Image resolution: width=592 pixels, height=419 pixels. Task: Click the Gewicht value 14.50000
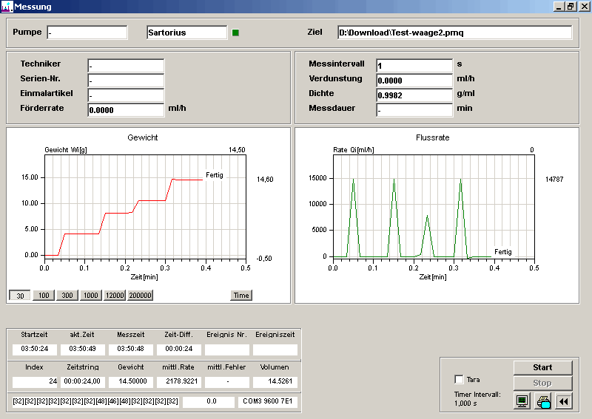point(131,381)
